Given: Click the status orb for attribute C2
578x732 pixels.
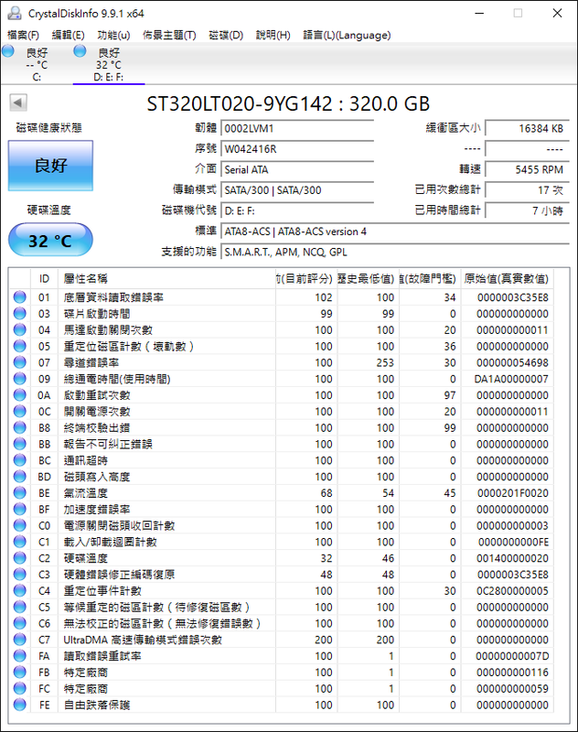Looking at the screenshot, I should point(20,558).
